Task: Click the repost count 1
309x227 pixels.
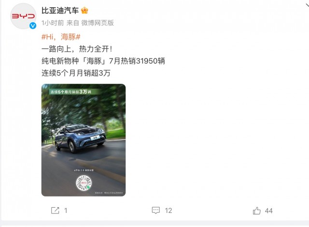Action: click(x=66, y=211)
